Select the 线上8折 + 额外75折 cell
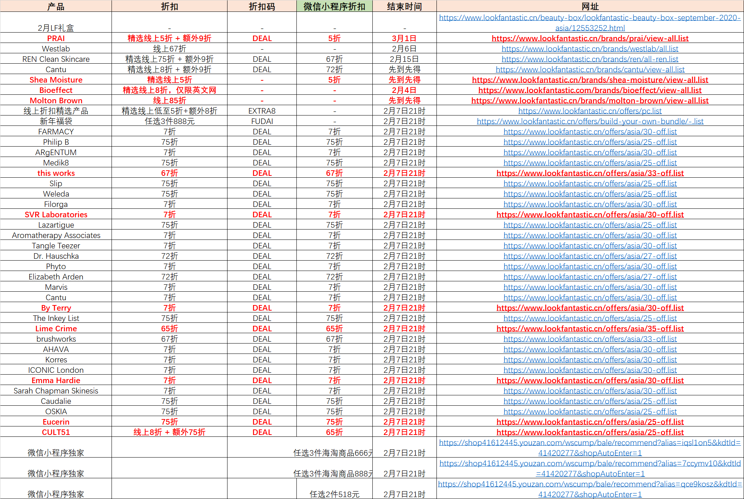Screen dimensions: 744x499 pyautogui.click(x=169, y=432)
